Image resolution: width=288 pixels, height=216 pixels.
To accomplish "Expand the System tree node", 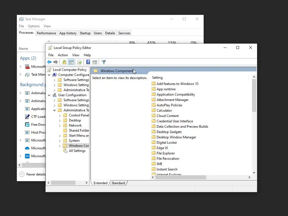I will [60, 141].
